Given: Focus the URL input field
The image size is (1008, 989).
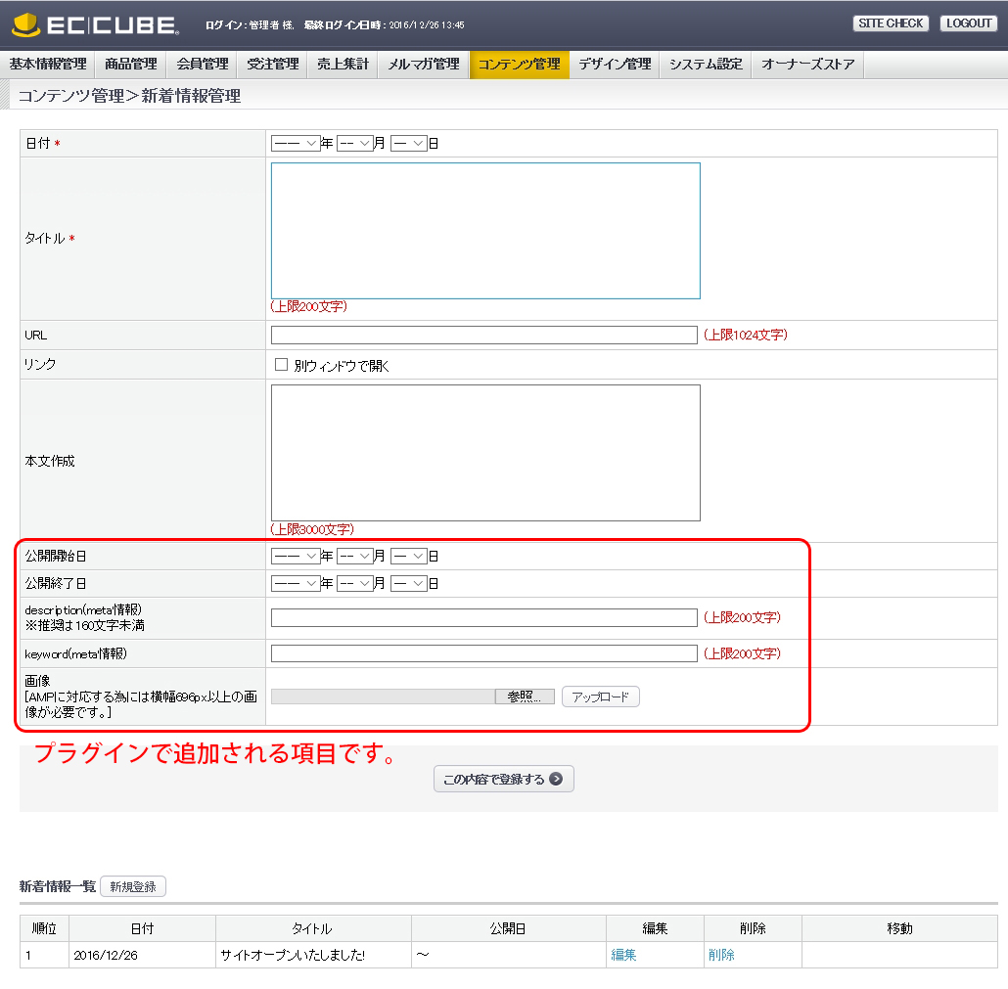Looking at the screenshot, I should click(484, 335).
